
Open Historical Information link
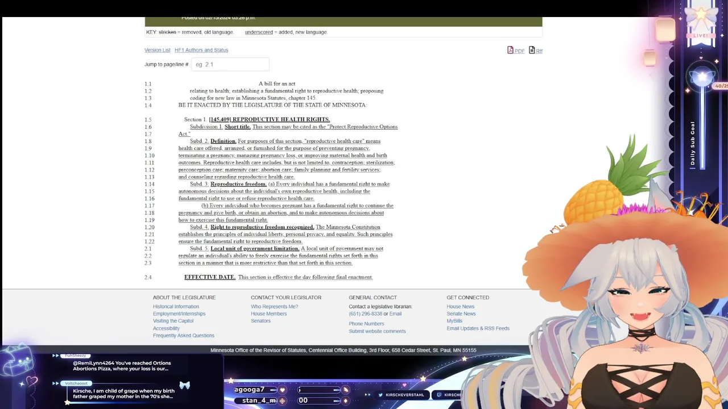(x=176, y=307)
